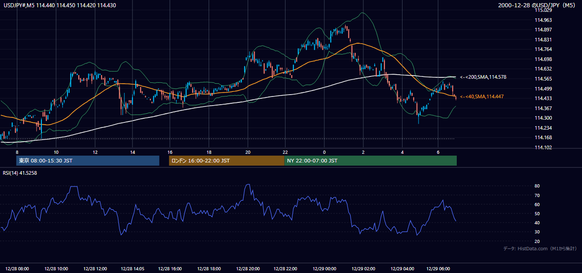Click RSI scale value 60
The width and height of the screenshot is (582, 273).
tap(537, 204)
